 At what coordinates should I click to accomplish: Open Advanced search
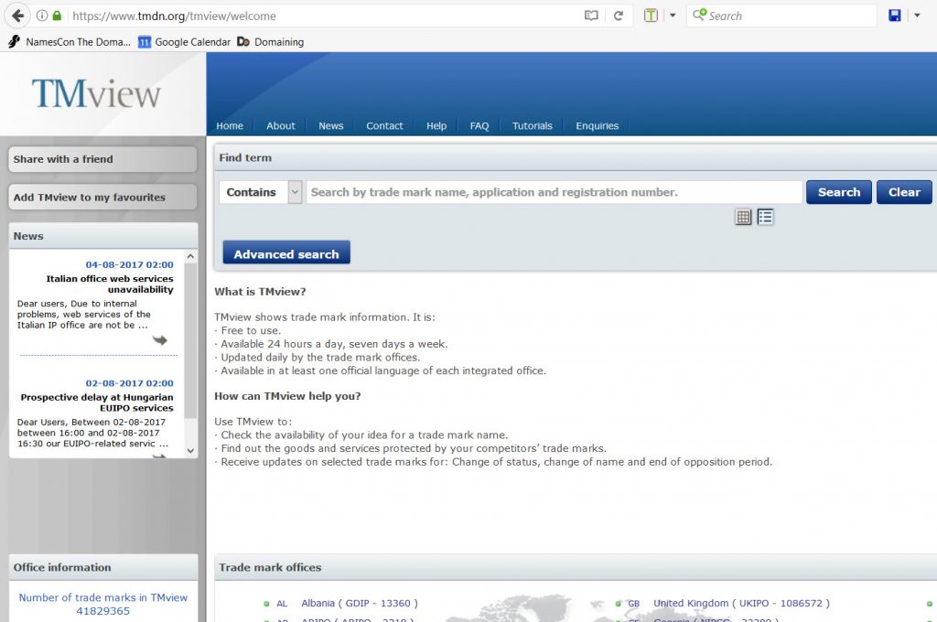pyautogui.click(x=286, y=254)
